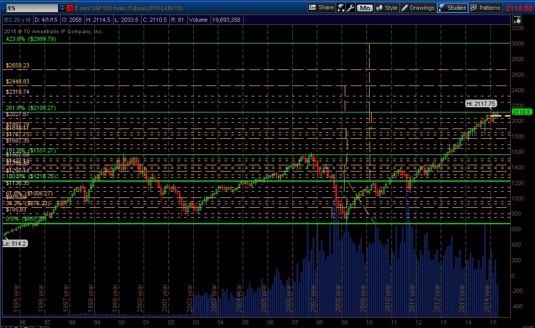The width and height of the screenshot is (535, 328).
Task: Click the '09' label on the time axis
Action: point(344,322)
